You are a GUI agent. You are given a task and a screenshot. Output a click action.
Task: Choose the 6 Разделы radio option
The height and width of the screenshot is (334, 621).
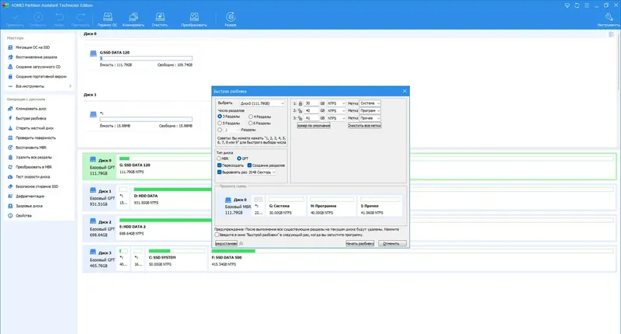click(251, 124)
